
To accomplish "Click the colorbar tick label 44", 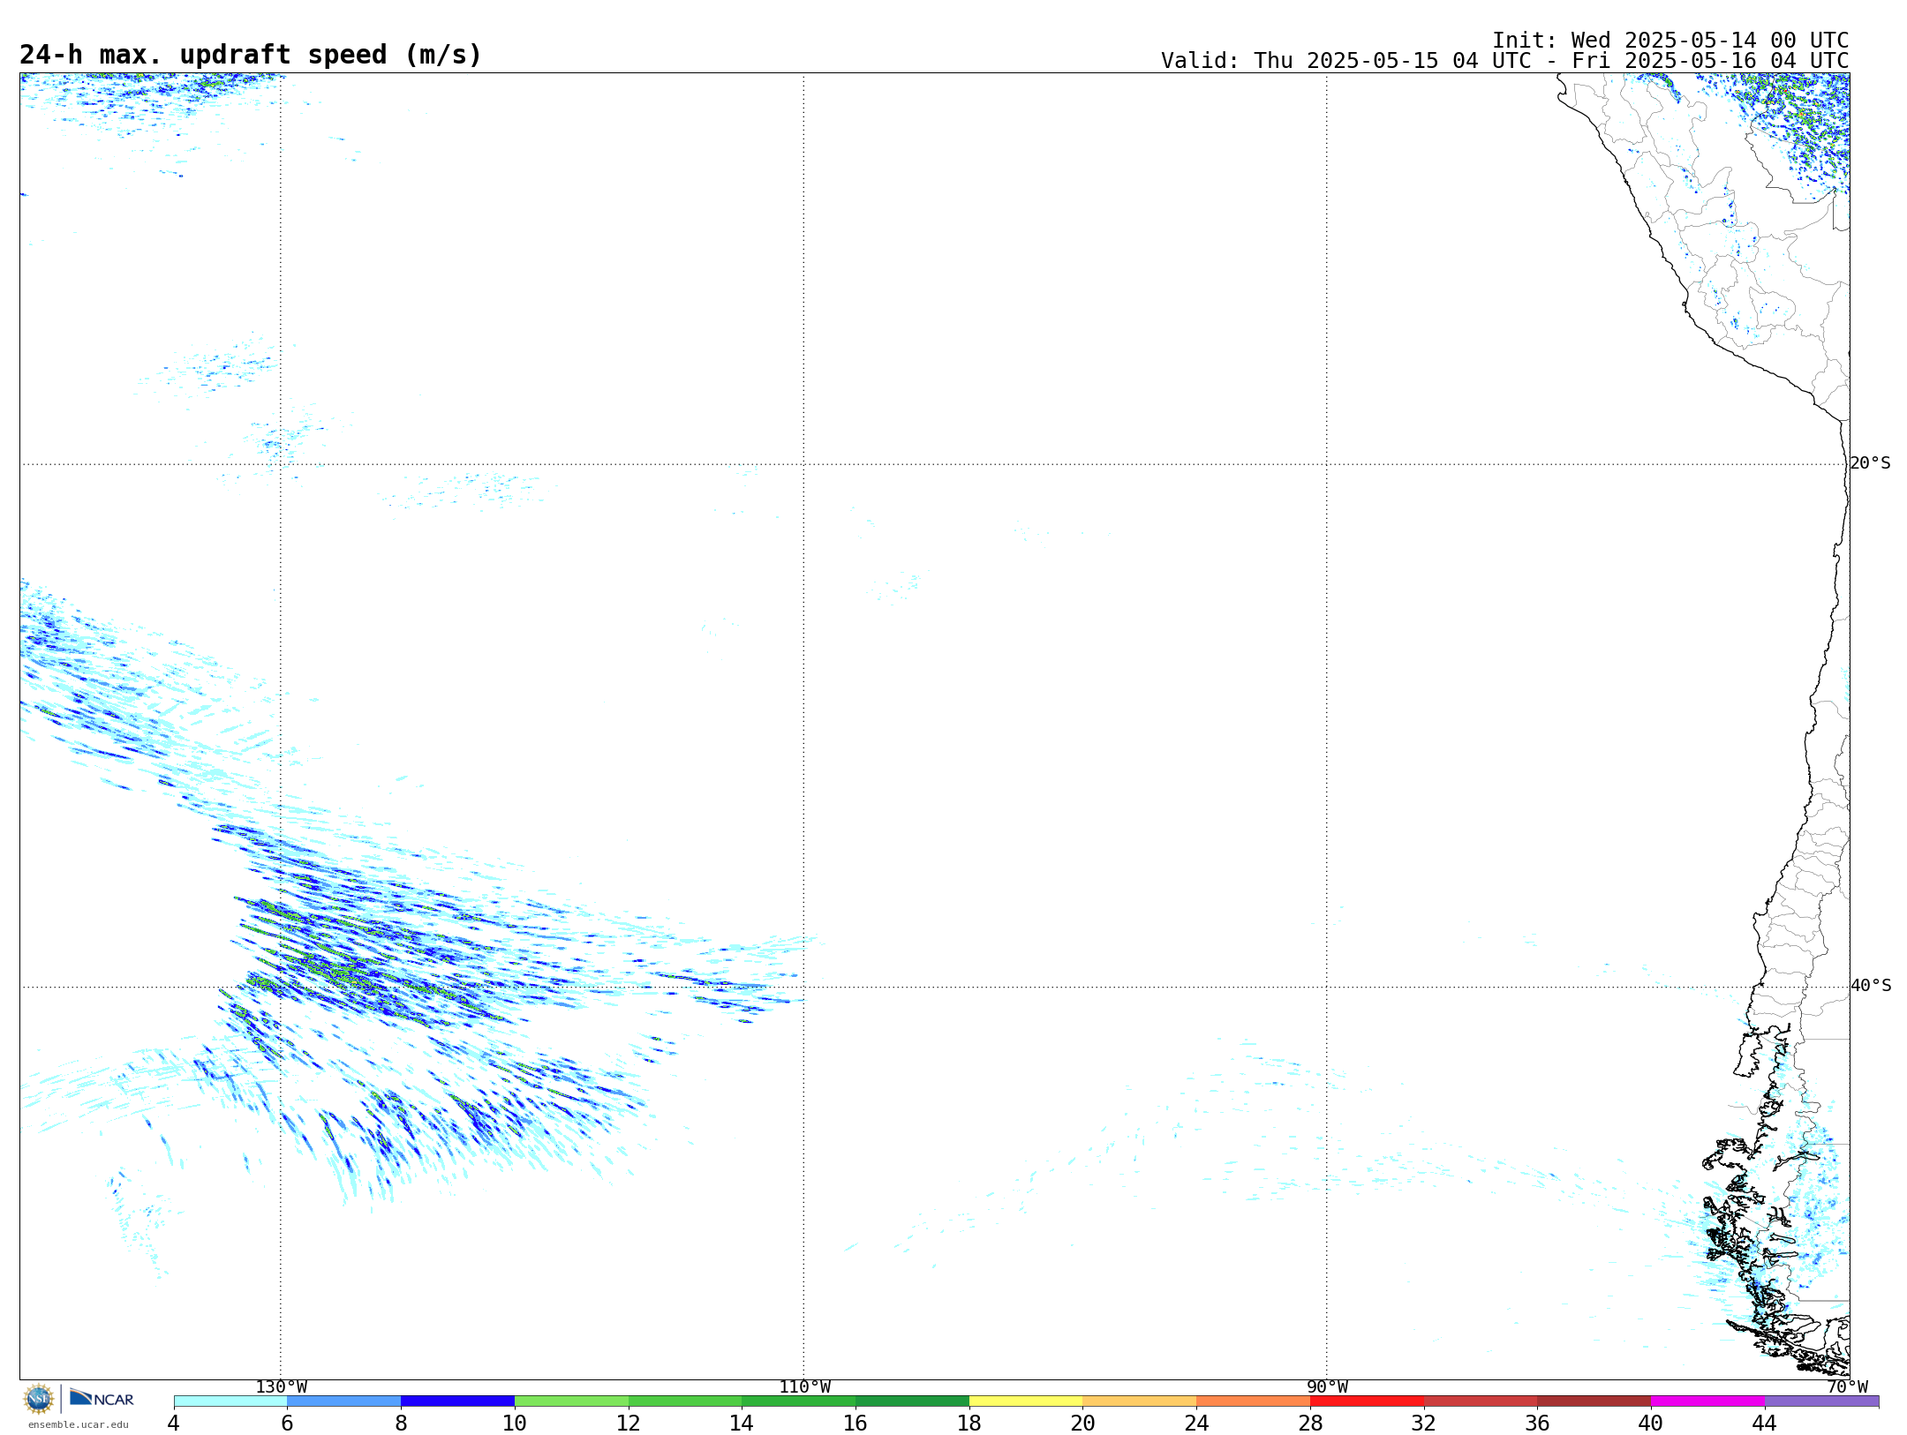I will (x=1765, y=1424).
